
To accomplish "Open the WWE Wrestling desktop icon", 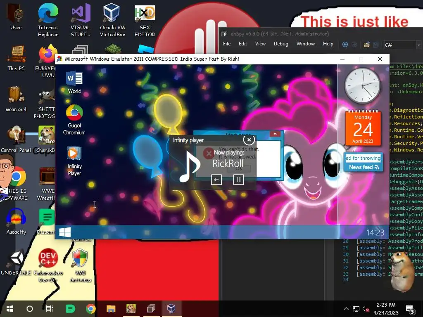I will tap(46, 184).
